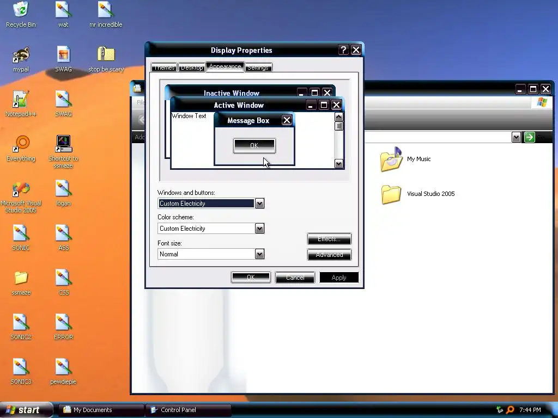Open the Start menu
Screen dimensions: 558x418
tap(26, 410)
